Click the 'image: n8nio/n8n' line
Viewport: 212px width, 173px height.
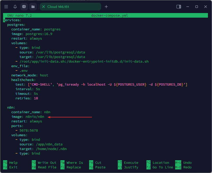[28, 117]
